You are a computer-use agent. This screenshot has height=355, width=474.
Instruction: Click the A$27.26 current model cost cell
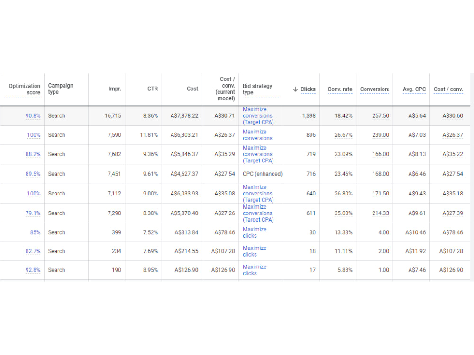click(x=225, y=213)
